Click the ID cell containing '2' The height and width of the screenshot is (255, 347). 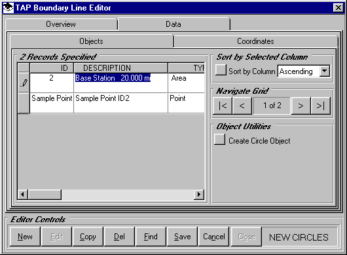point(52,83)
